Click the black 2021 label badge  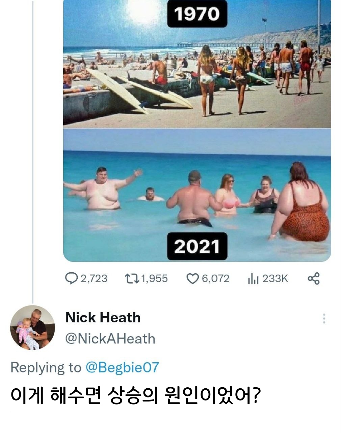(x=197, y=246)
